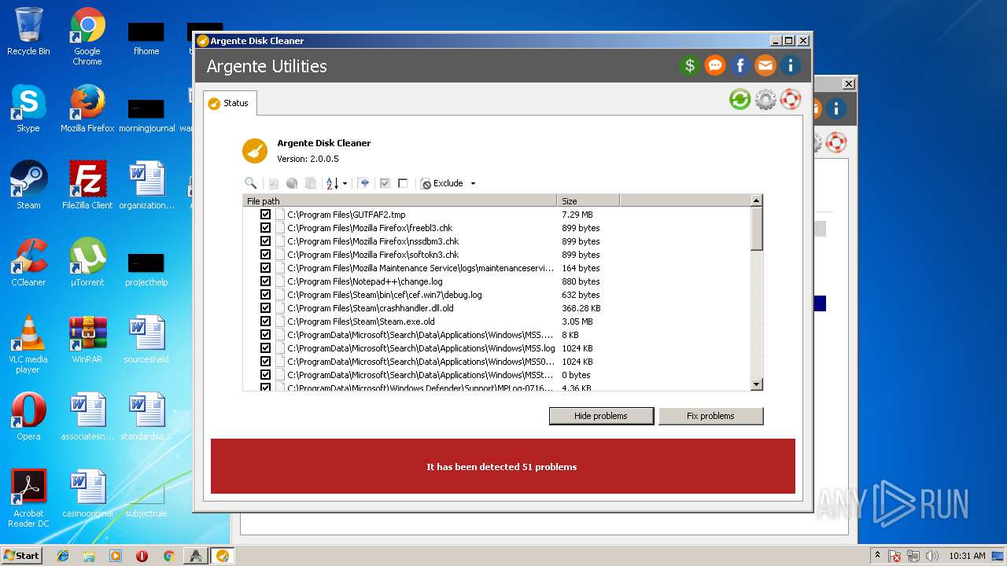Click the Opera icon in taskbar
Viewport: 1007px width, 566px height.
[142, 556]
